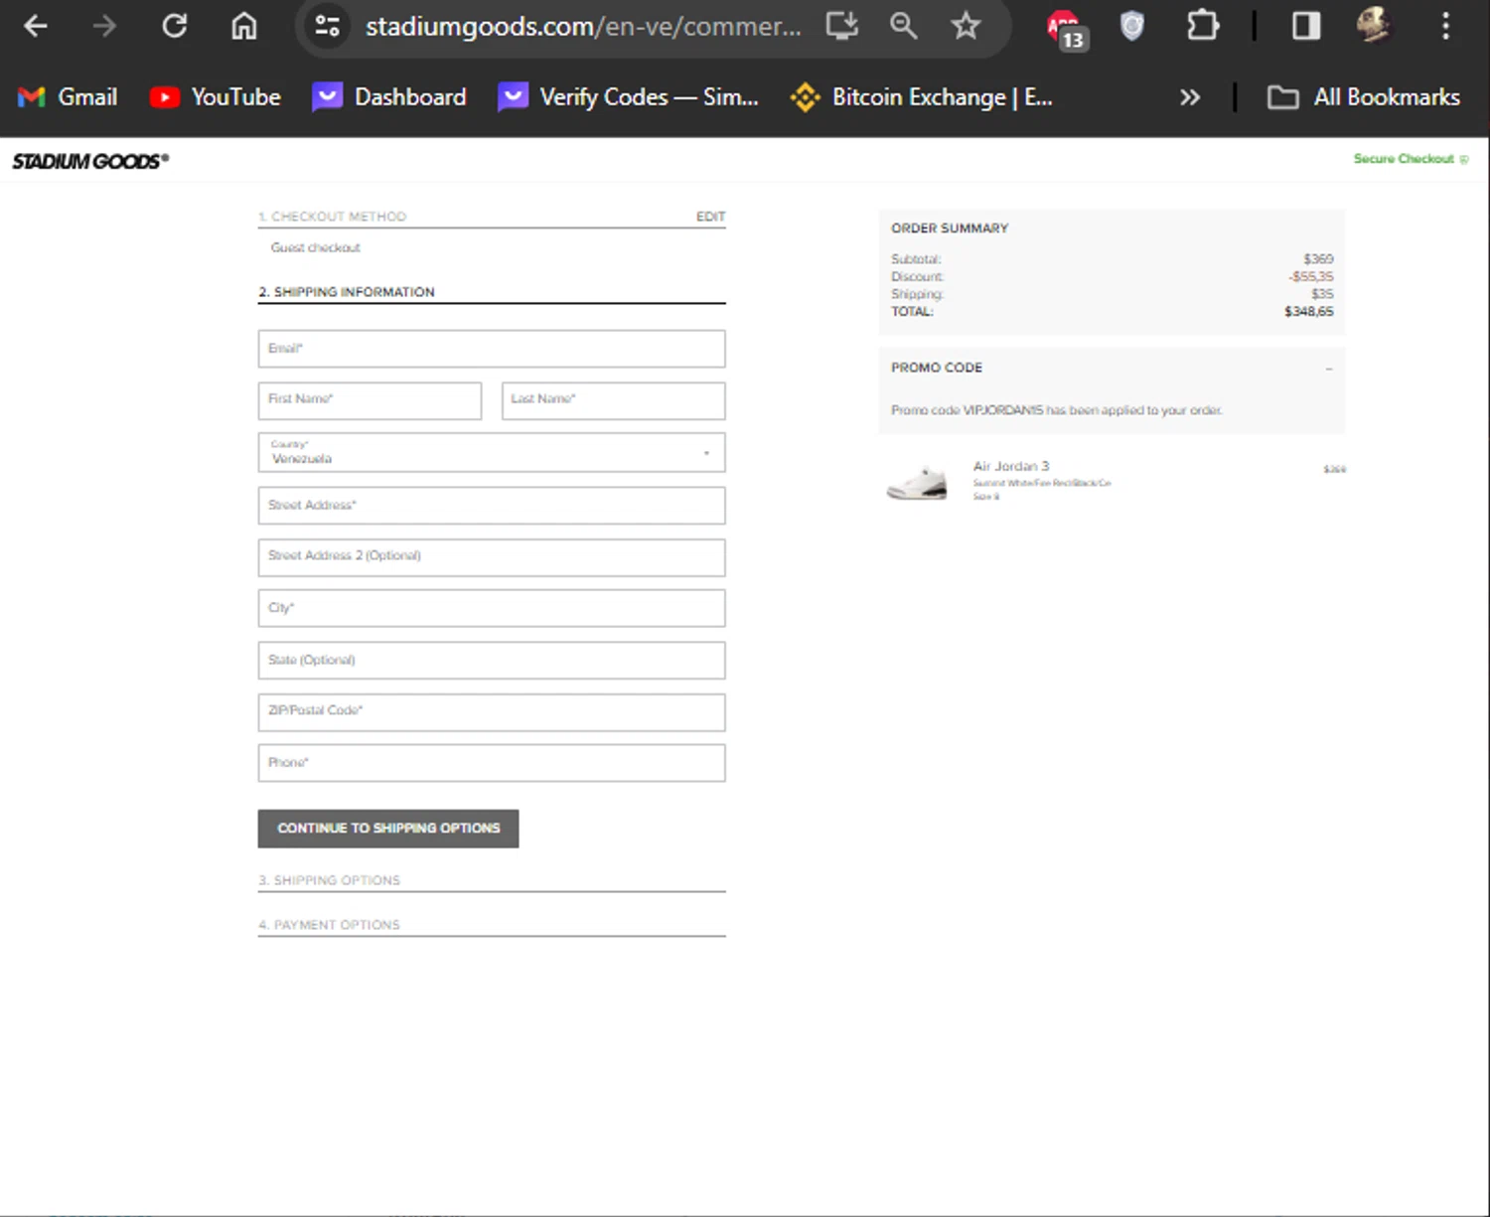
Task: Open the browser extensions puzzle icon
Action: coord(1202,26)
